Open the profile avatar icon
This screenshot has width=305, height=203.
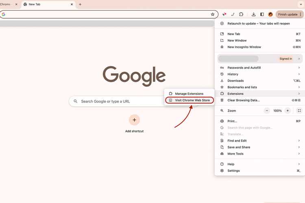tap(270, 14)
